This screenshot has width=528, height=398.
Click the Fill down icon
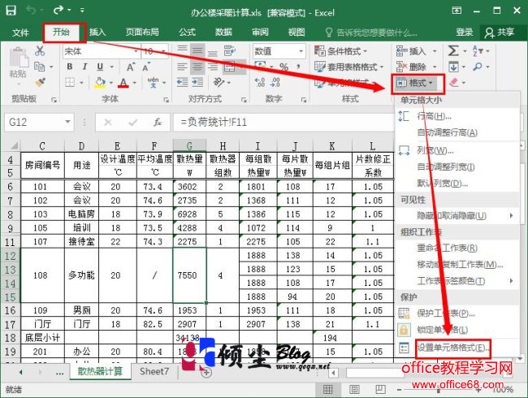pyautogui.click(x=453, y=67)
